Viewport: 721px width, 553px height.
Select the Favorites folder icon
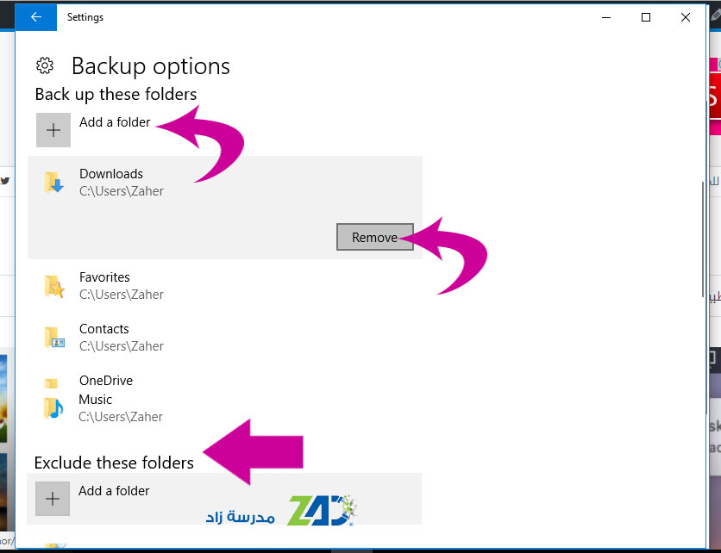[x=53, y=286]
